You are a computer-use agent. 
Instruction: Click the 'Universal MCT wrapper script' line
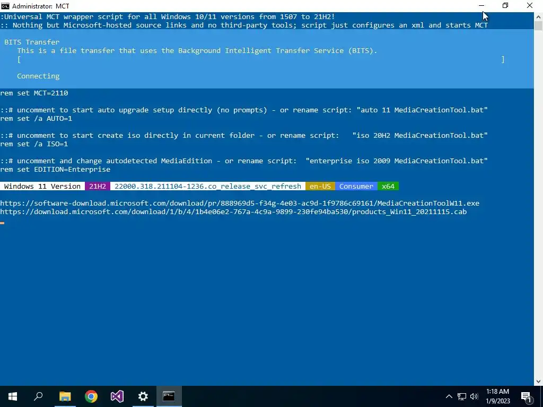tap(168, 16)
